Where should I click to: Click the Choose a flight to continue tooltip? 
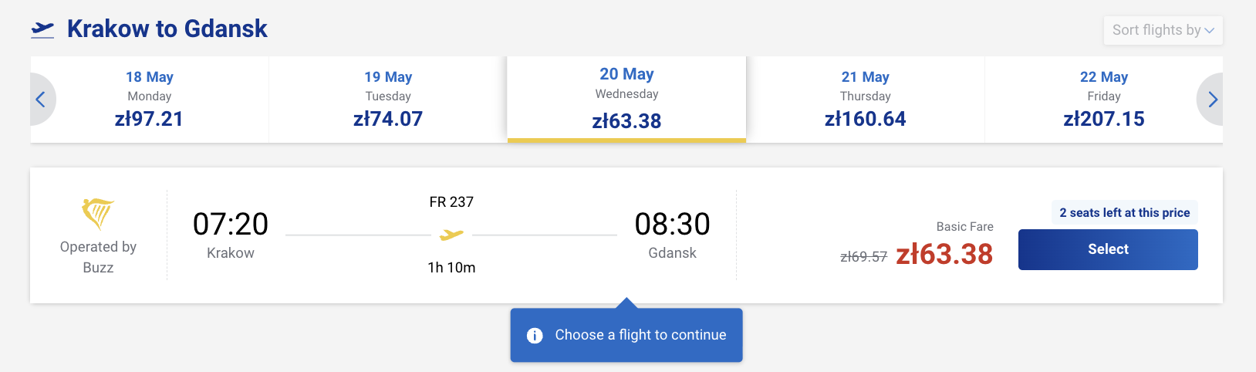[640, 335]
